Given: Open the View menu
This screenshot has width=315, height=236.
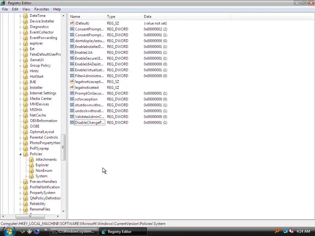Looking at the screenshot, I should click(x=26, y=9).
